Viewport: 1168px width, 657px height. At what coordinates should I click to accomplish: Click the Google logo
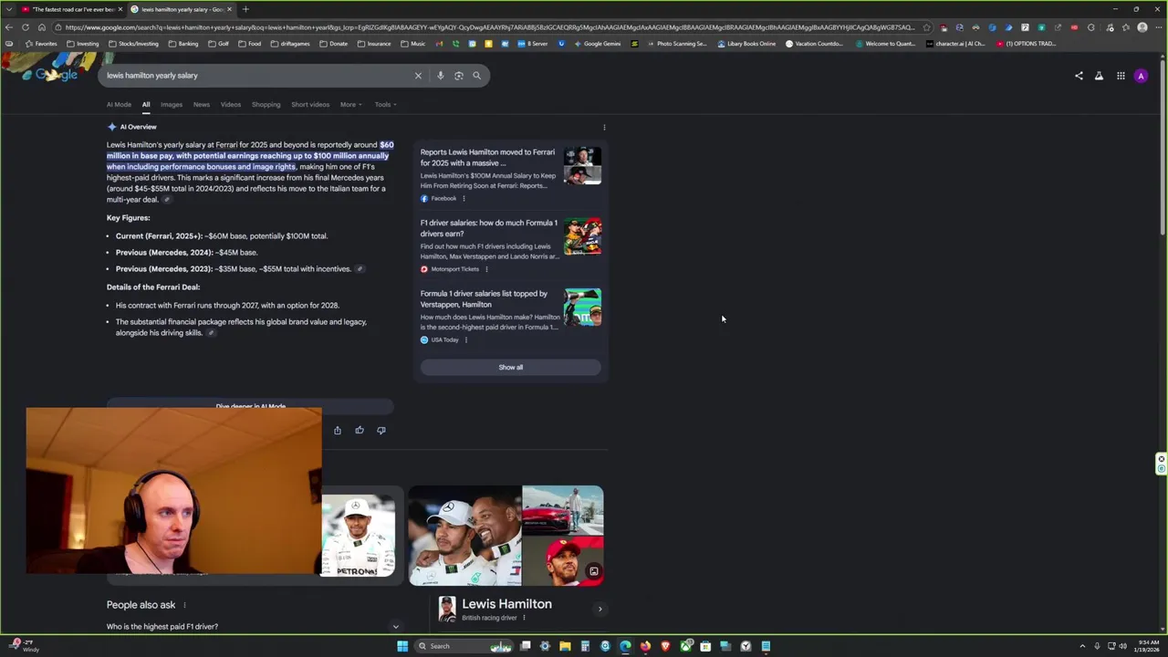tap(55, 75)
